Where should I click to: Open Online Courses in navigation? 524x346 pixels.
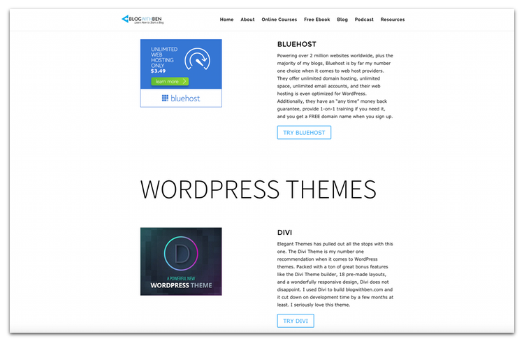coord(279,20)
